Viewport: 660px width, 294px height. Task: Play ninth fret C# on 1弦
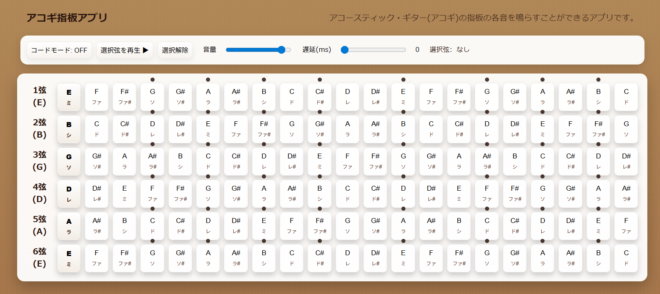[320, 97]
